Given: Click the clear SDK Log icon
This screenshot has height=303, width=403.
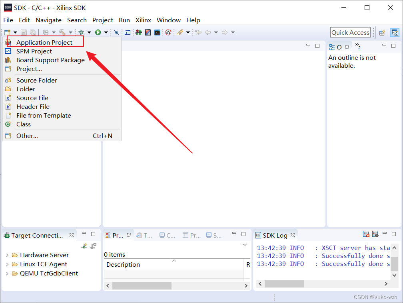Looking at the screenshot, I should point(366,234).
